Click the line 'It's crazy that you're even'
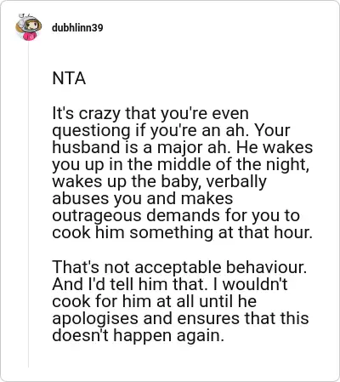This screenshot has width=340, height=382. point(150,114)
